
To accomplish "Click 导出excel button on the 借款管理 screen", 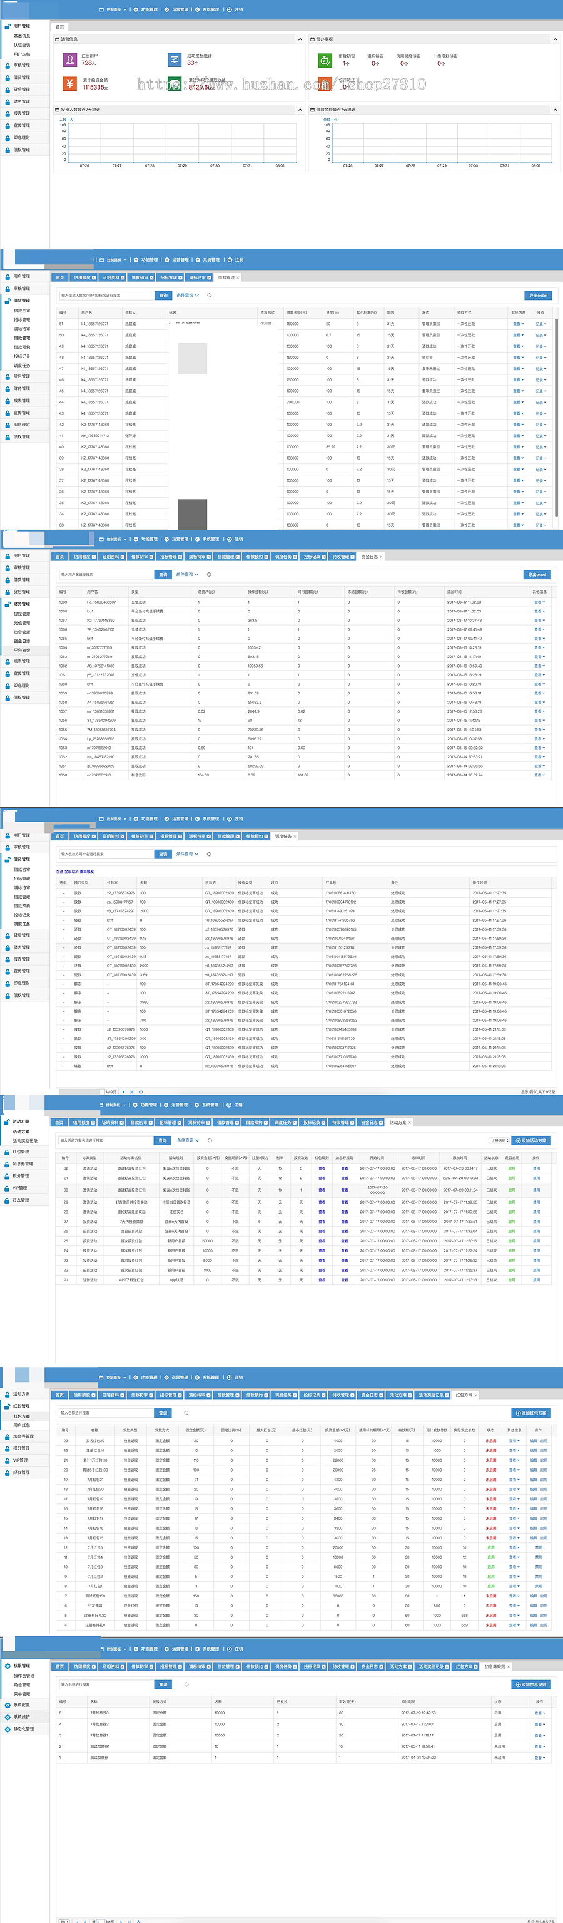I will tap(537, 296).
